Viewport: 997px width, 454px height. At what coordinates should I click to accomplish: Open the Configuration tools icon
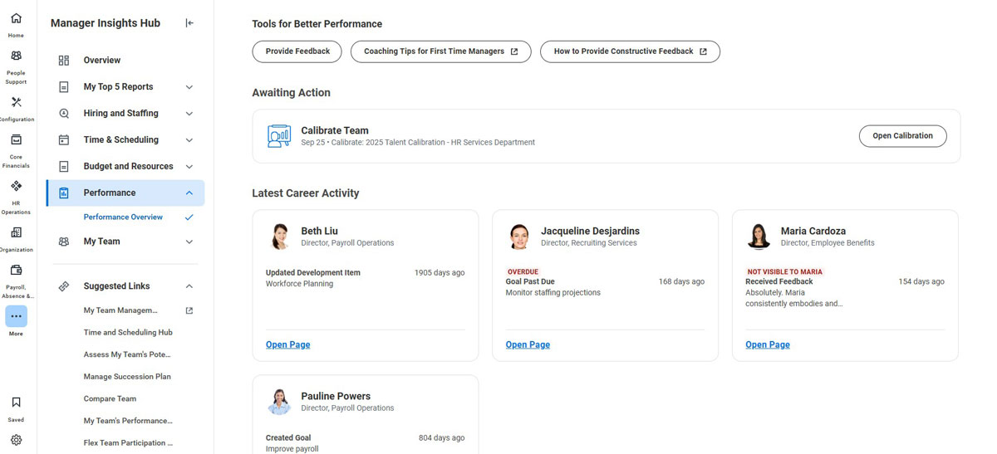click(x=16, y=103)
